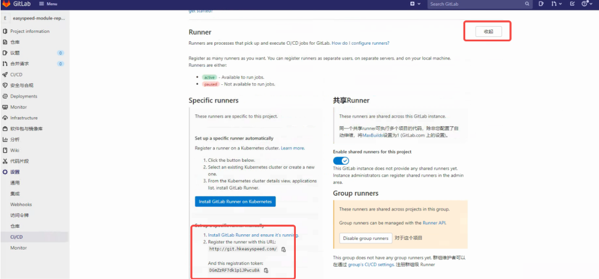Open How do I configure runners link
Screen dimensions: 599x279
(x=360, y=43)
